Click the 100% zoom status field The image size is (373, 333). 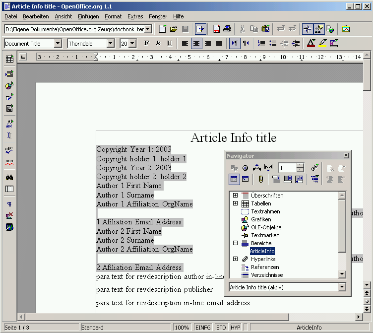pyautogui.click(x=182, y=328)
